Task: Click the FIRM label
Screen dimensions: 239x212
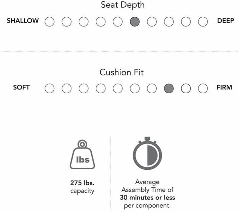Action: (224, 87)
